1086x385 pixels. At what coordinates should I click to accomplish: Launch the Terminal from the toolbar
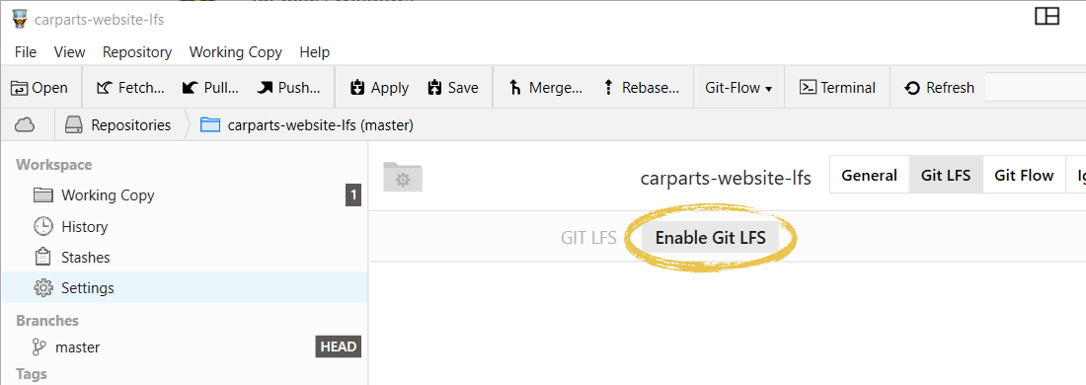837,88
